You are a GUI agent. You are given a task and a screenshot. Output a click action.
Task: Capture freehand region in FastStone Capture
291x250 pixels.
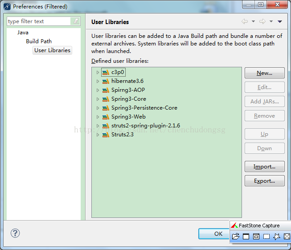point(277,237)
